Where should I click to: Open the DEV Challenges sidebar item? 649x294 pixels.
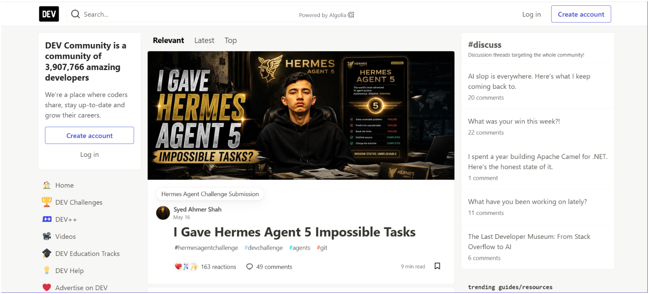click(89, 202)
